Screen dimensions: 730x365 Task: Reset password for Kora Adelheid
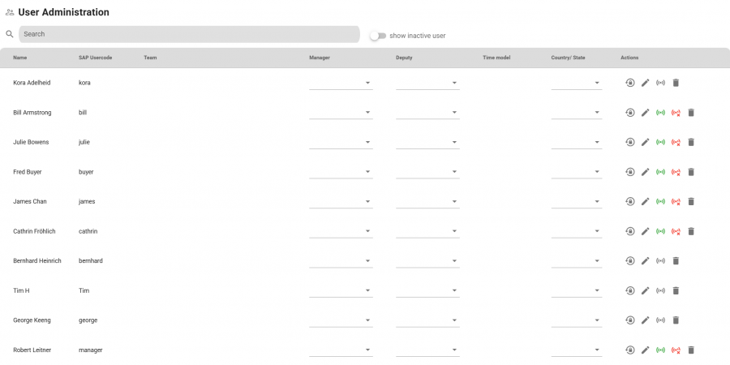(x=629, y=83)
